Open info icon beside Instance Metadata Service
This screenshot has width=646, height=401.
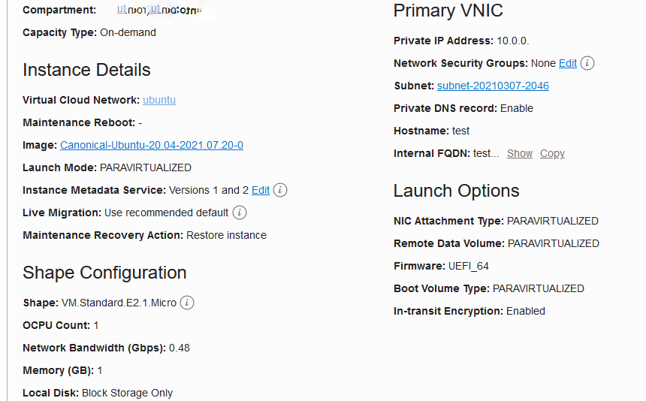coord(280,190)
